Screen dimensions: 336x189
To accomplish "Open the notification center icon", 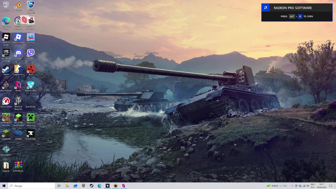I will [331, 186].
